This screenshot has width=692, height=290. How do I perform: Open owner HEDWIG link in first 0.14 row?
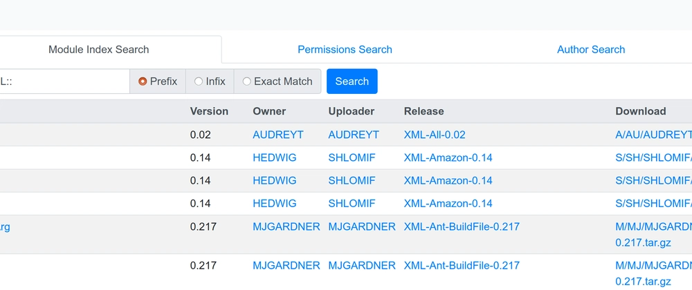click(x=275, y=157)
